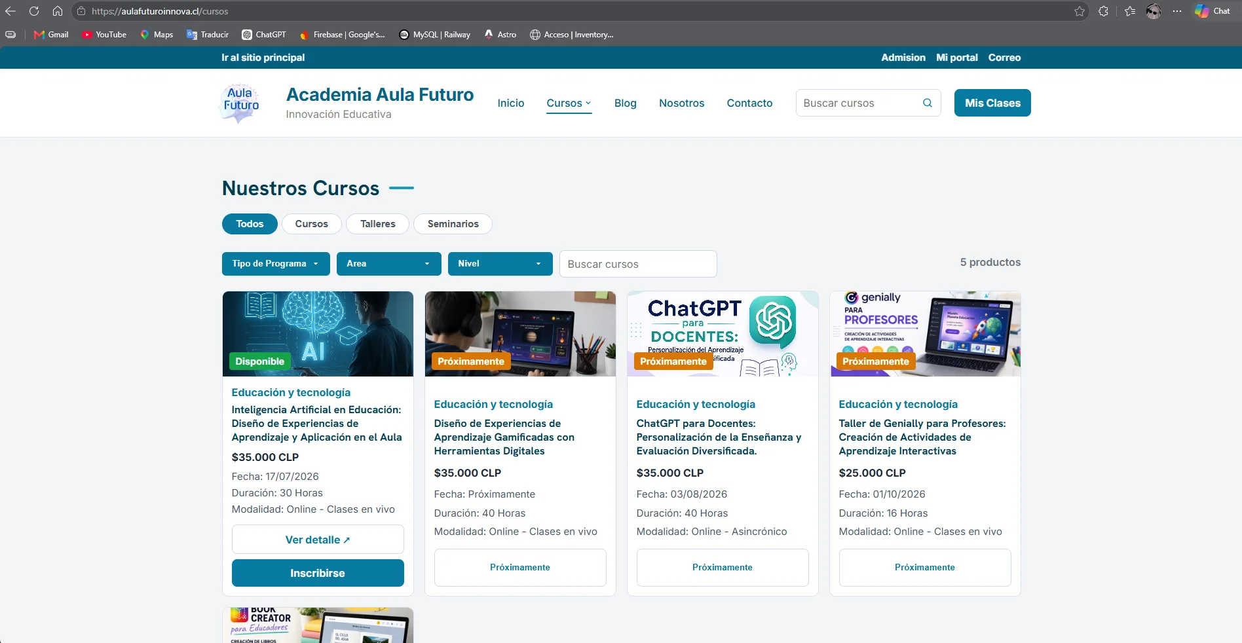Screen dimensions: 1242x643
Task: Open the Nivel filter dropdown
Action: [500, 264]
